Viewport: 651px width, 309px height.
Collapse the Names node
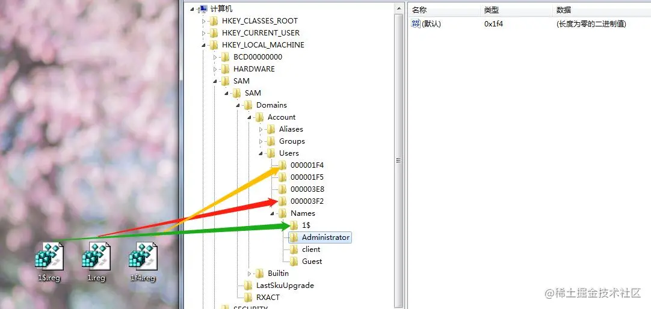coord(272,213)
